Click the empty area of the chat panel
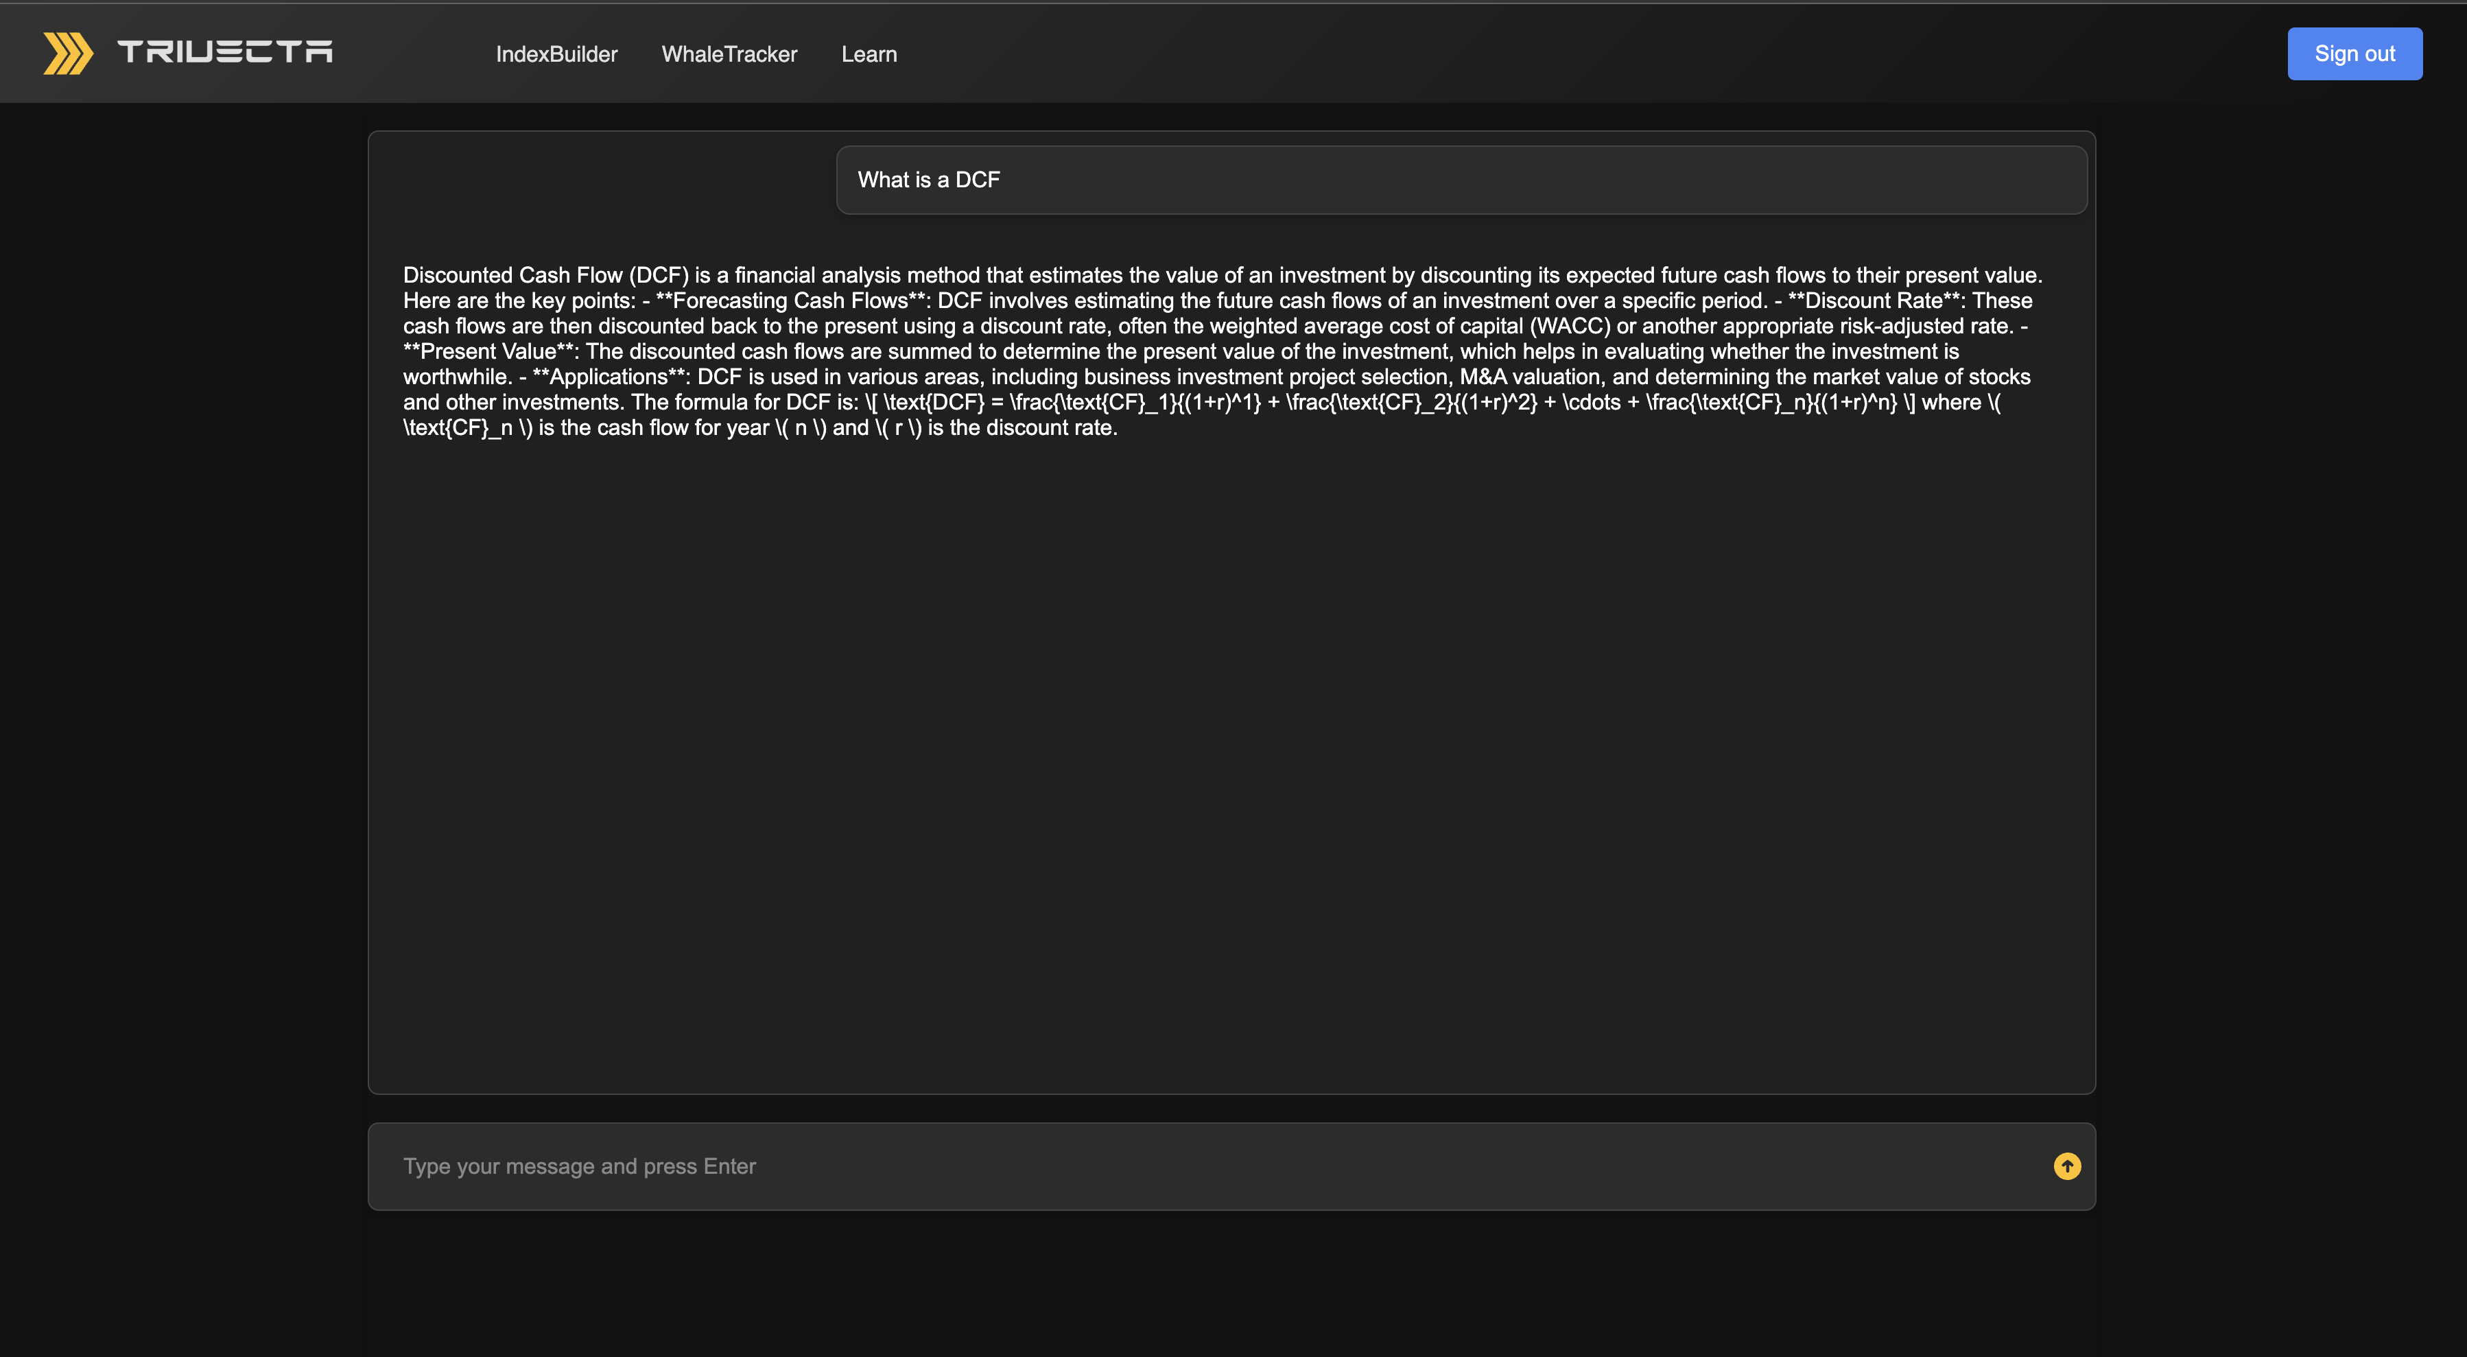 click(1231, 766)
